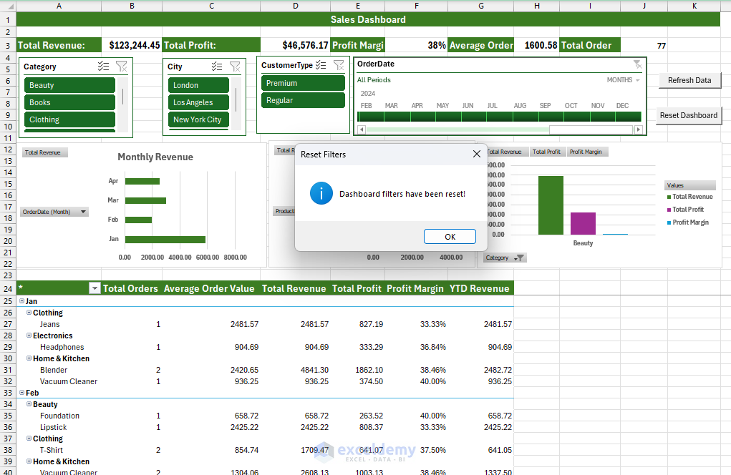Collapse Home & Kitchen in row 30

(29, 358)
